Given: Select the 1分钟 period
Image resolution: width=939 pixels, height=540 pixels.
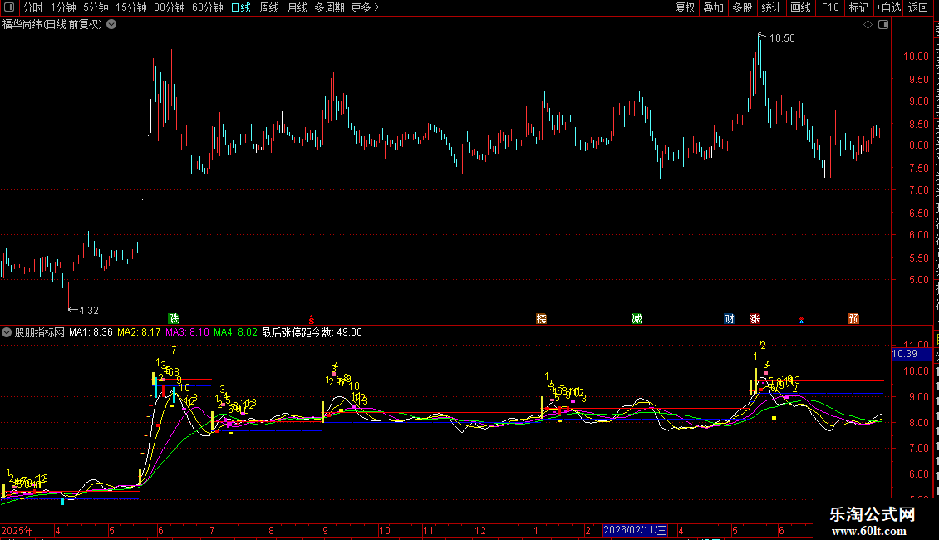Looking at the screenshot, I should pos(63,7).
